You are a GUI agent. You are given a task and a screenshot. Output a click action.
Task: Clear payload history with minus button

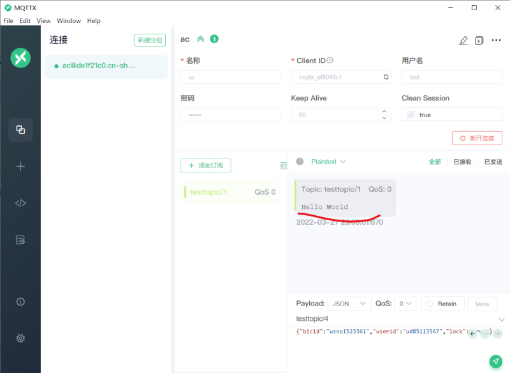pos(485,334)
